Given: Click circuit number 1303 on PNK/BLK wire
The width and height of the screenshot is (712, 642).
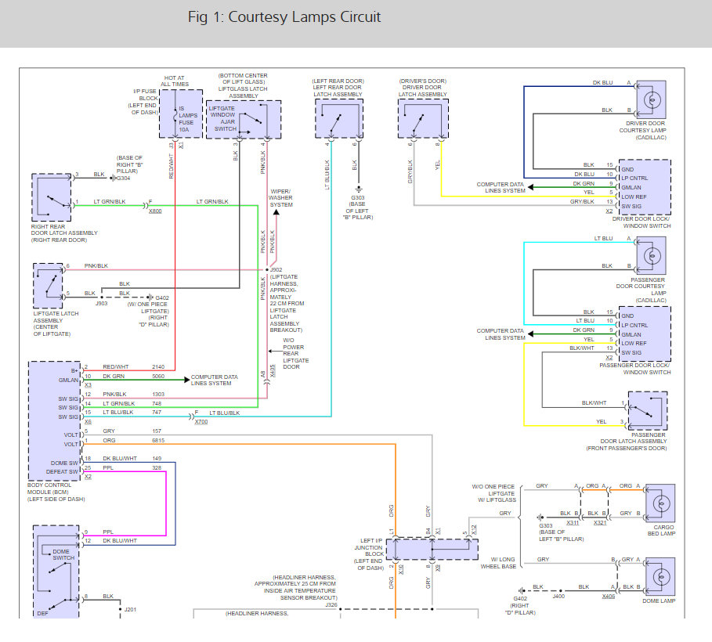Looking at the screenshot, I should pyautogui.click(x=158, y=394).
